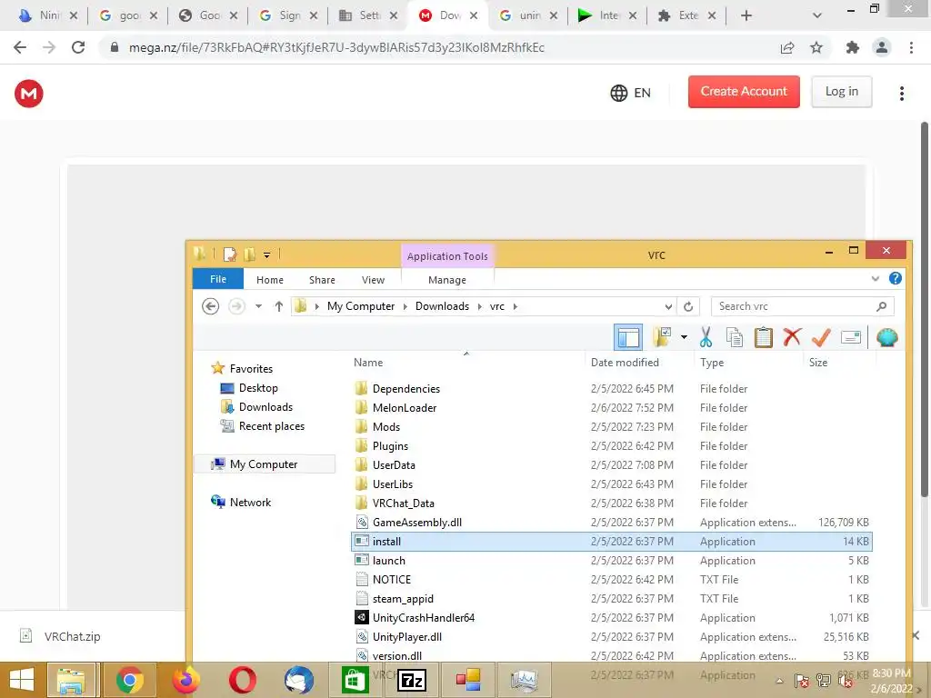This screenshot has height=698, width=931.
Task: Click the Cut scissors icon in Explorer toolbar
Action: (706, 337)
